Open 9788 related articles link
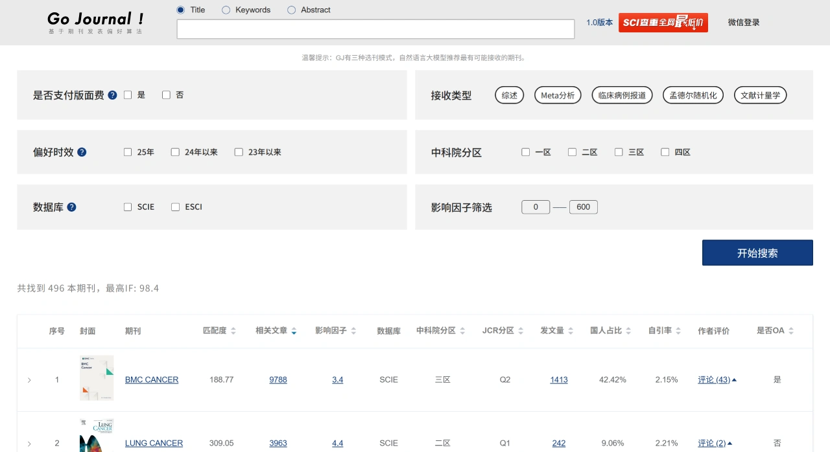This screenshot has height=452, width=830. (x=278, y=380)
